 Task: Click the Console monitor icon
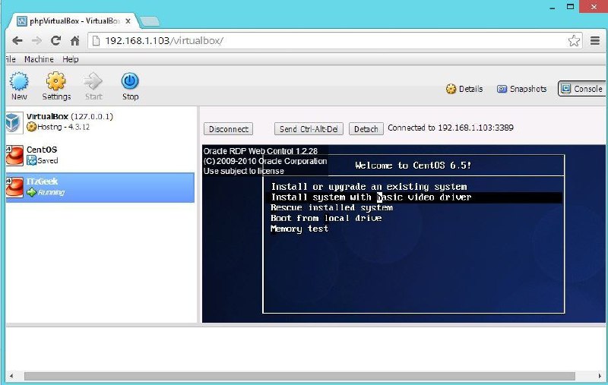tap(565, 89)
